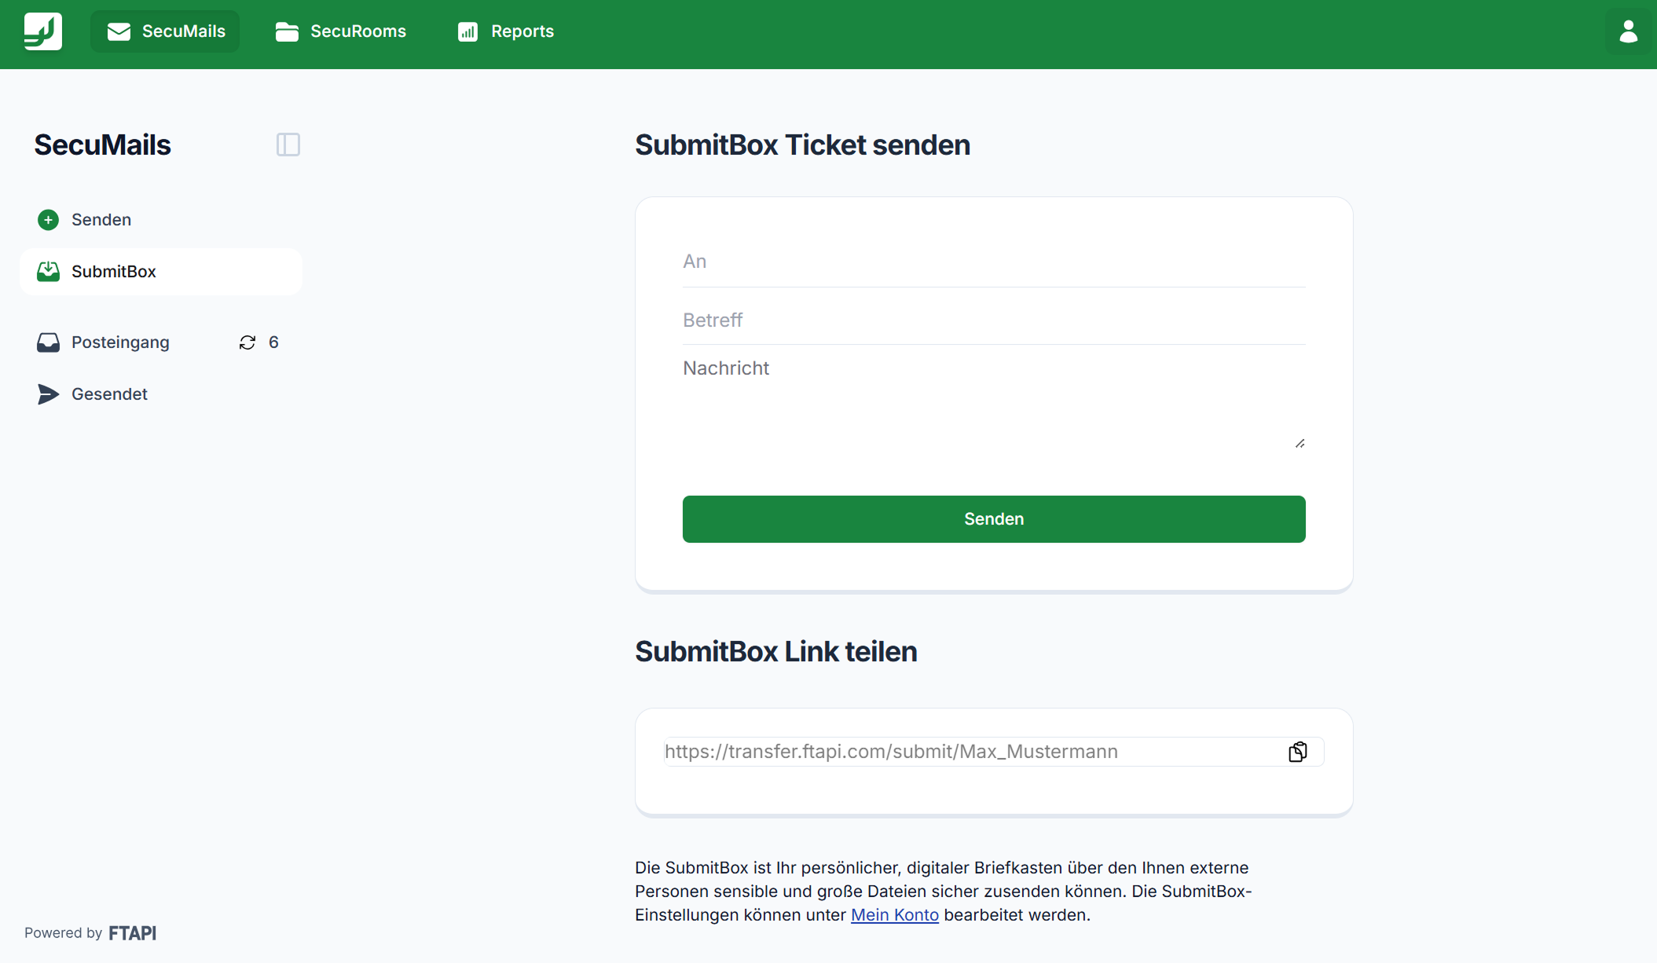Click the Nachricht message text area

pyautogui.click(x=994, y=401)
